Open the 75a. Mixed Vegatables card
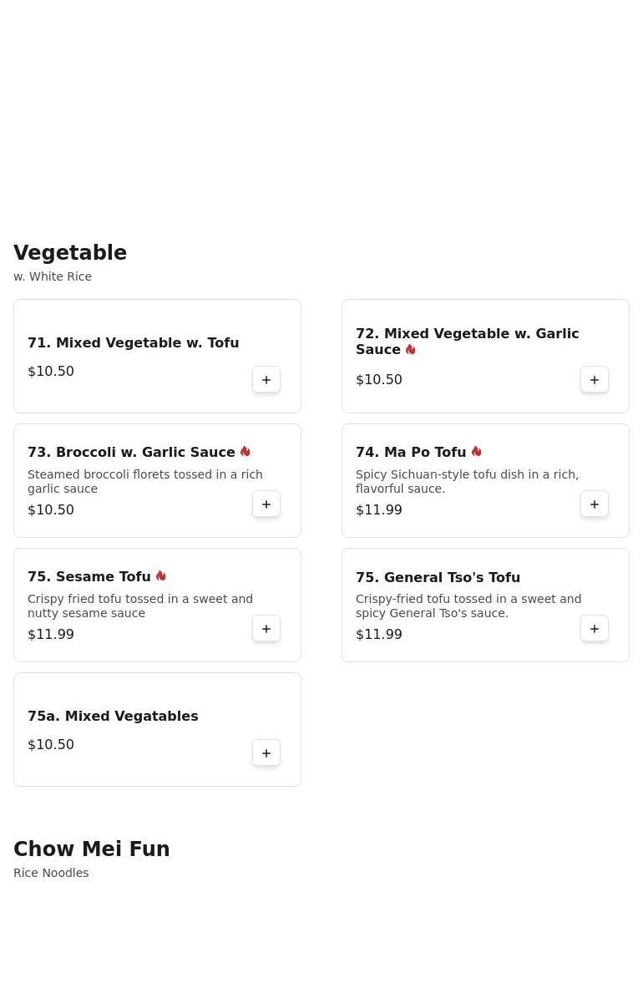This screenshot has height=983, width=643. point(113,717)
